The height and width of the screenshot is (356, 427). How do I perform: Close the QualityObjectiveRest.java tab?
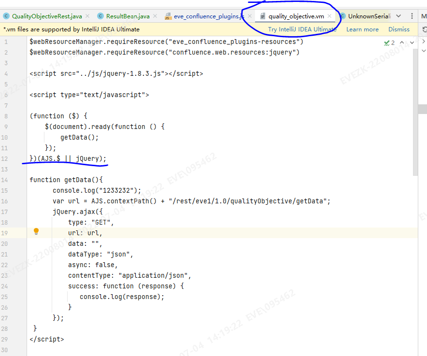pyautogui.click(x=87, y=16)
